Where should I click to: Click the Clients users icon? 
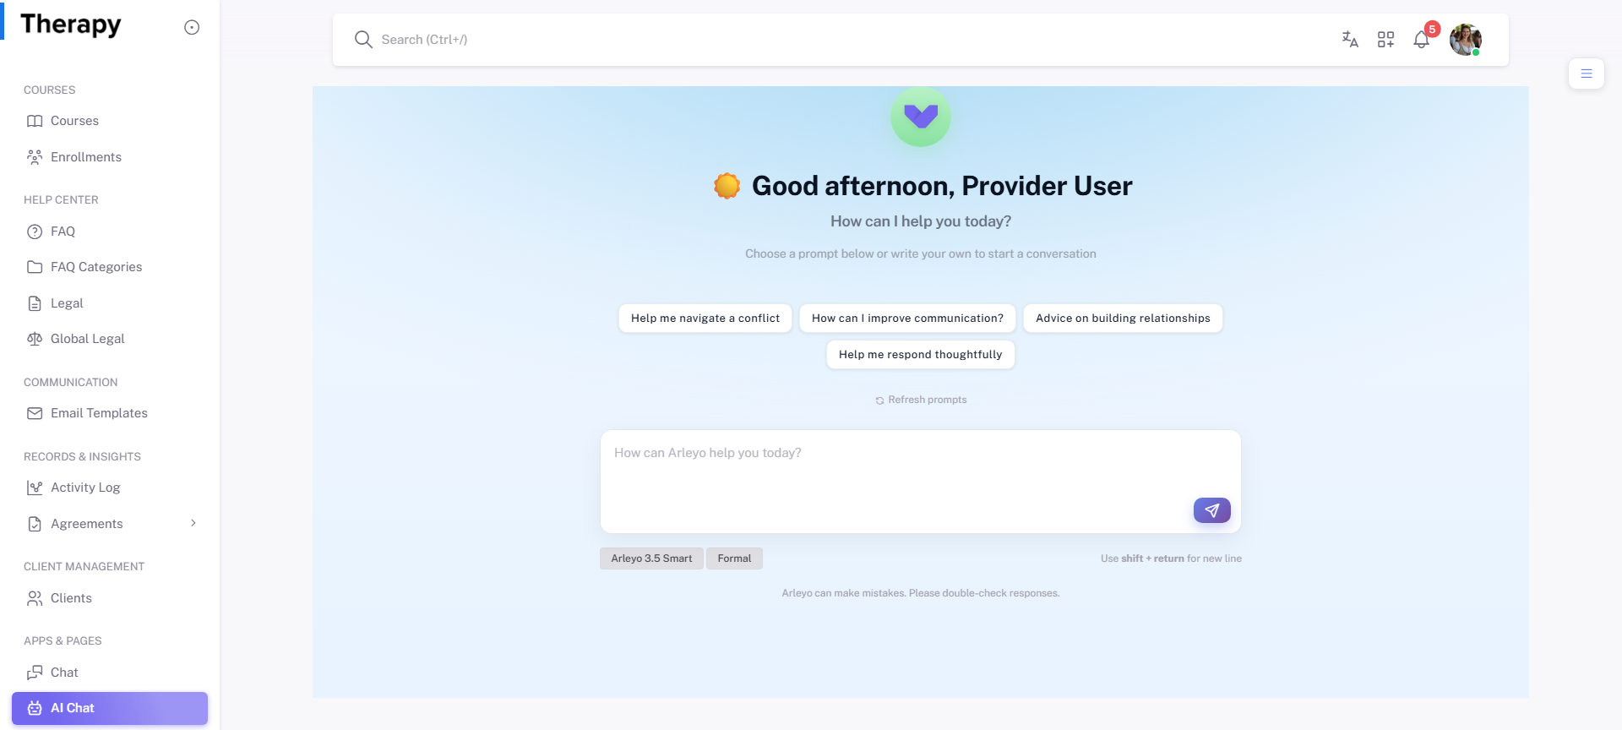[35, 598]
